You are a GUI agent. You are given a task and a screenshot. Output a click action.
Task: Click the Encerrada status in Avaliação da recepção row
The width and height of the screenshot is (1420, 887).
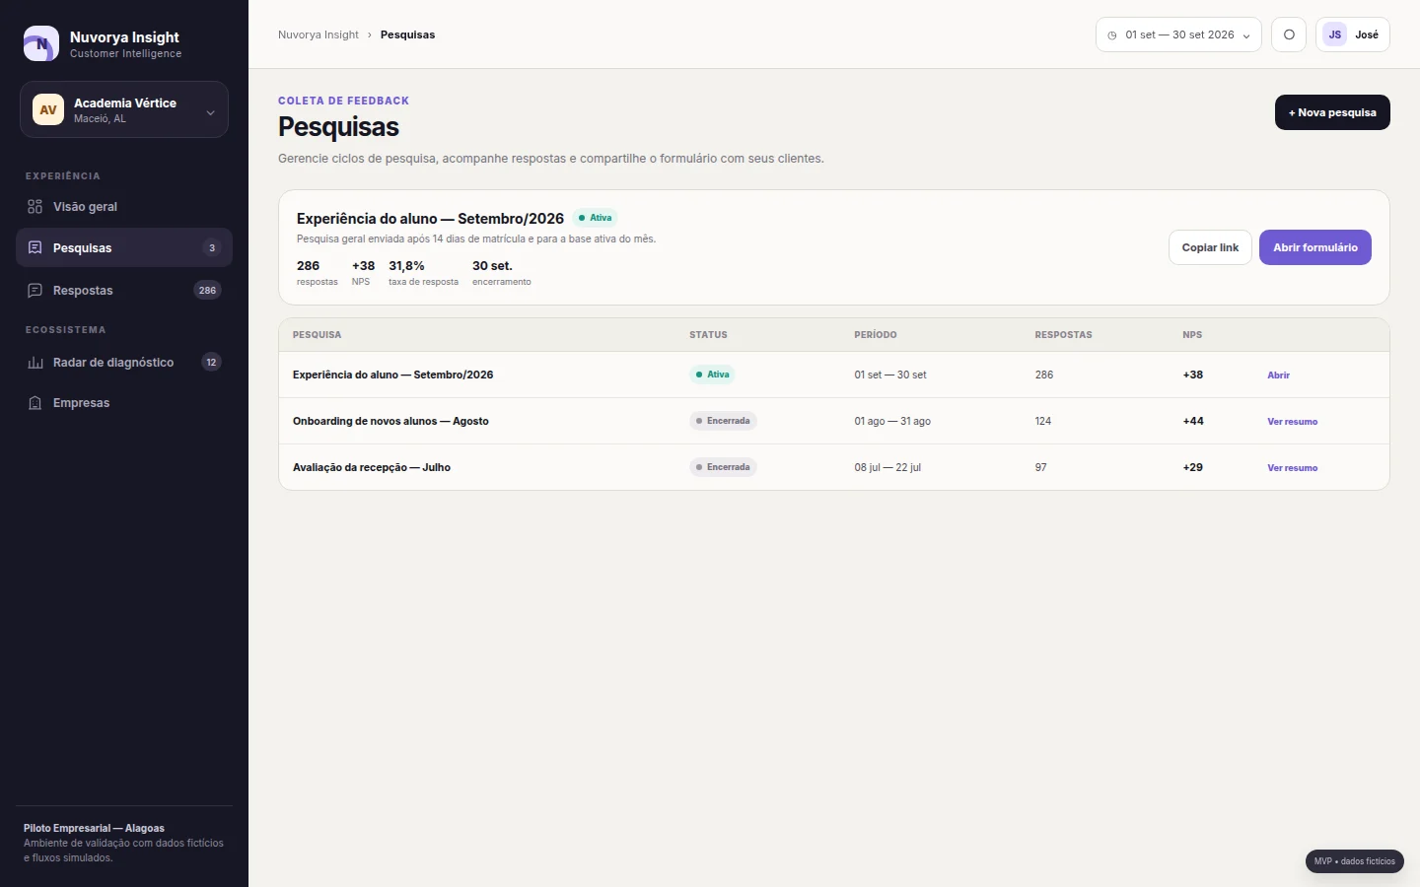coord(723,467)
